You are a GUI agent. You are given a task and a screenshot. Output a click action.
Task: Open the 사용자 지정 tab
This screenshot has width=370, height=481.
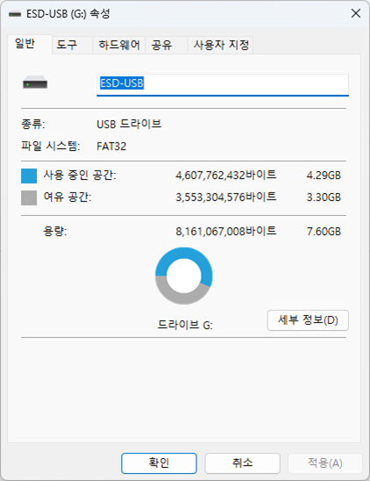pyautogui.click(x=220, y=45)
